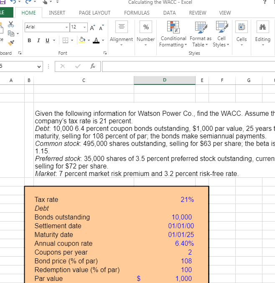Open Font Color dropdown arrow
The width and height of the screenshot is (275, 283).
tap(103, 40)
